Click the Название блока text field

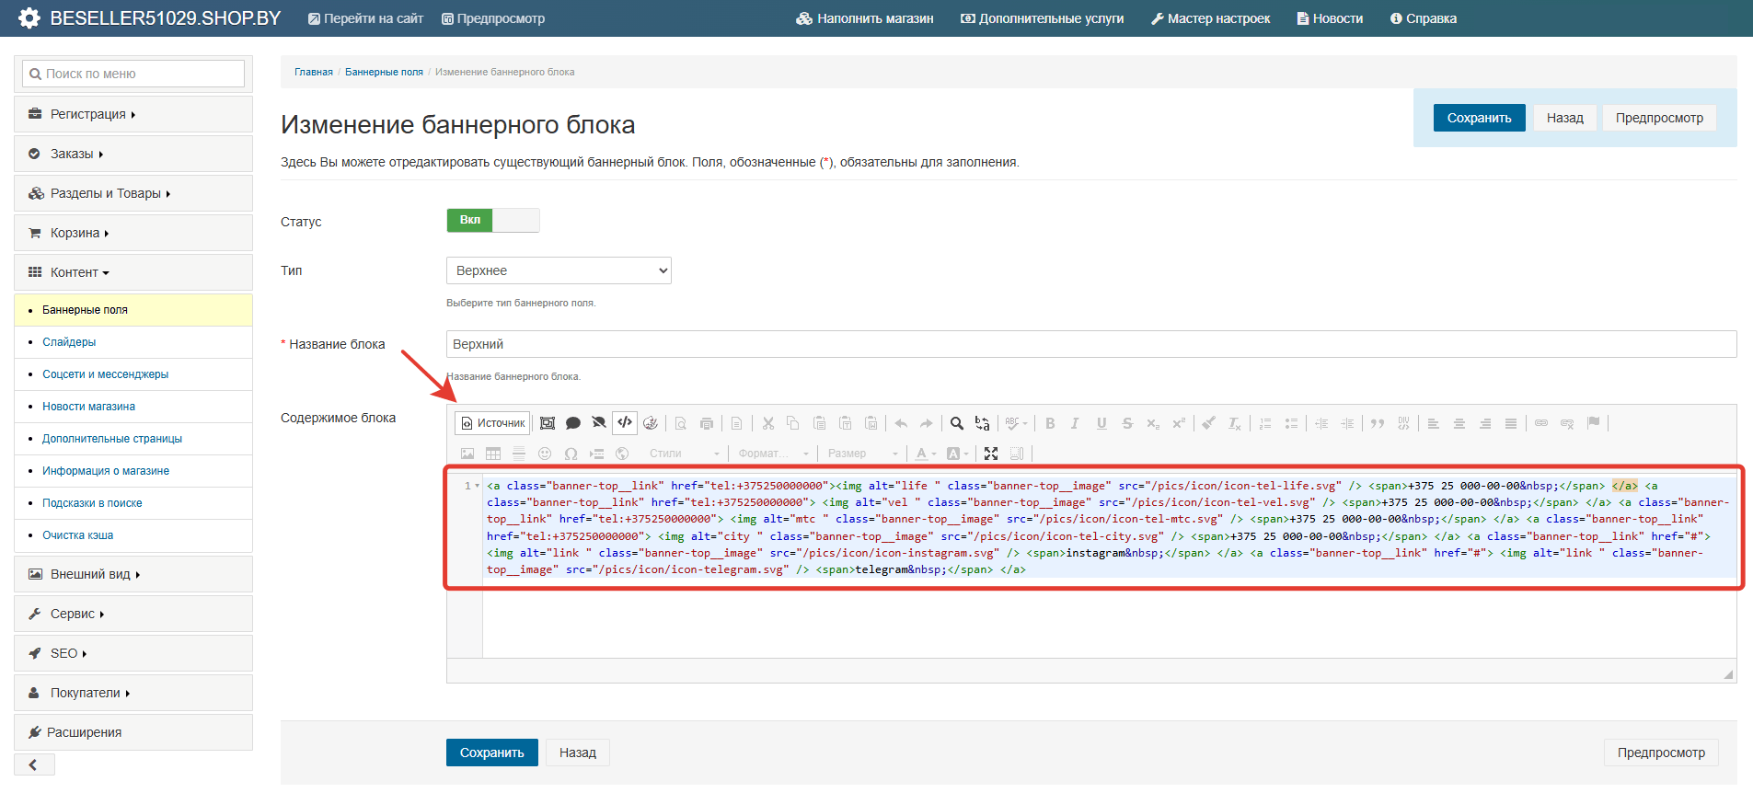1090,344
